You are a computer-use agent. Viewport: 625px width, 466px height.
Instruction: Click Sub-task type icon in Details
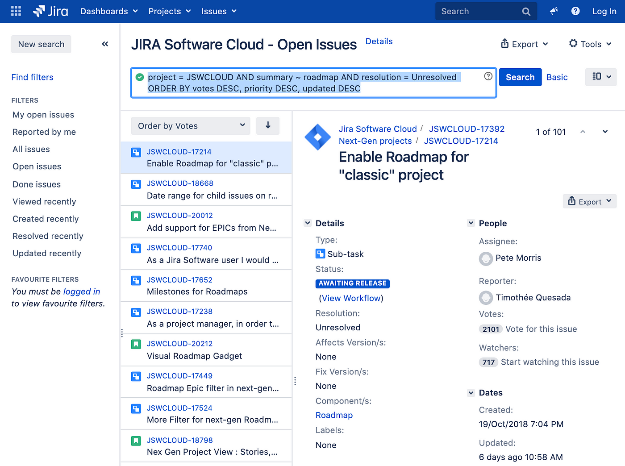[x=320, y=254]
